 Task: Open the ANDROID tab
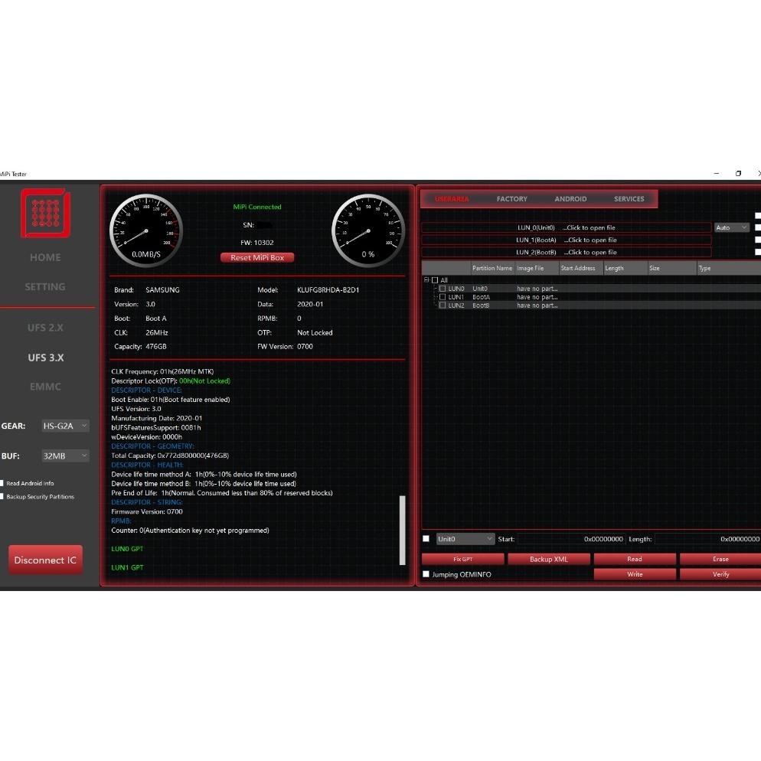[x=570, y=198]
